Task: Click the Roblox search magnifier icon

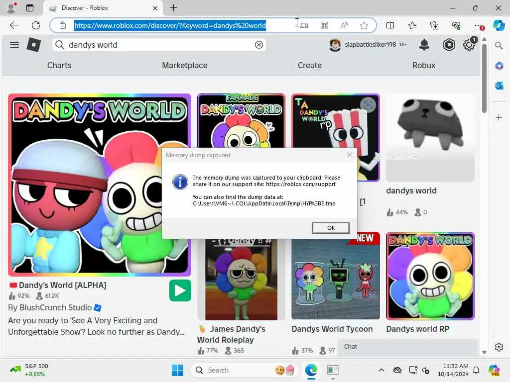Action: click(60, 45)
